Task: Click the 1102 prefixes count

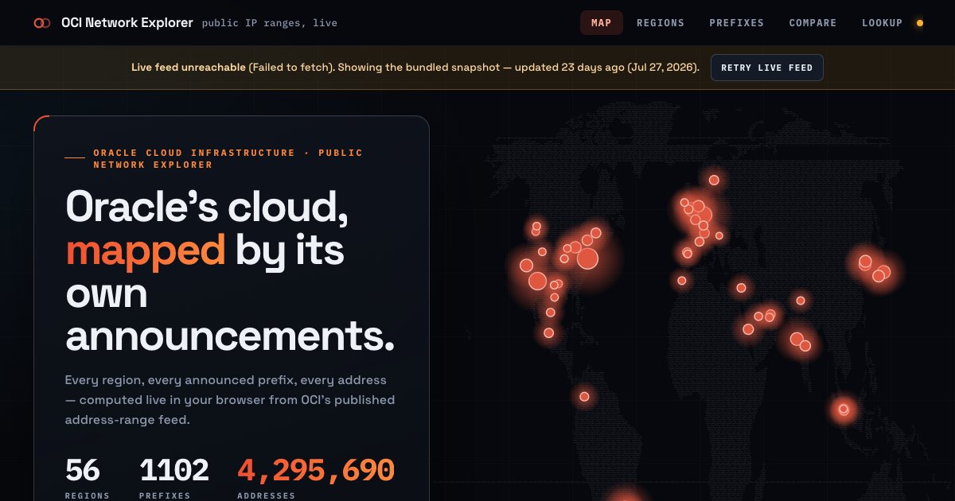Action: 174,470
